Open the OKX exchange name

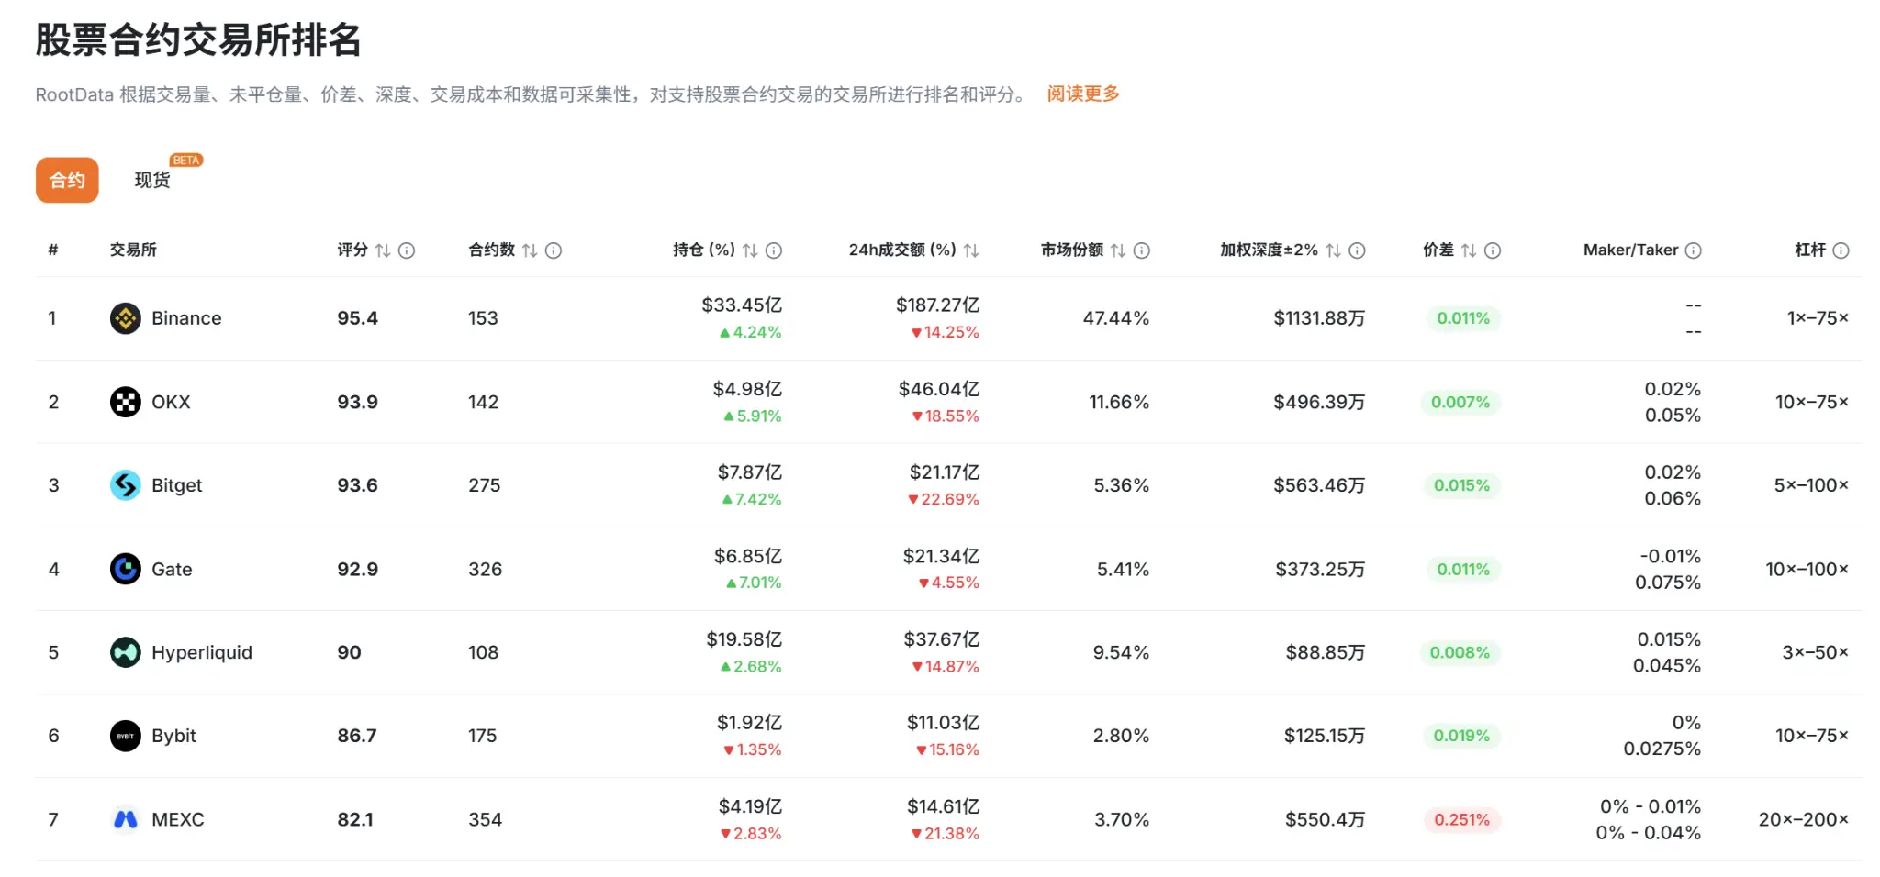pos(171,402)
